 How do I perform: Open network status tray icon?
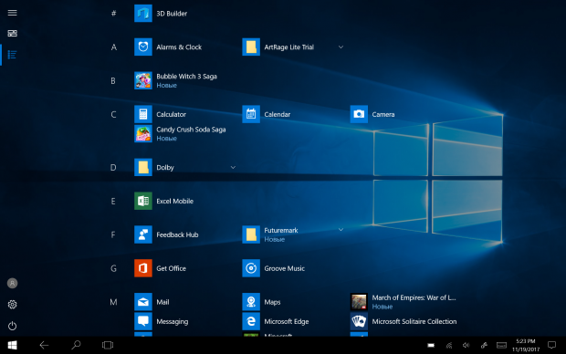(448, 346)
